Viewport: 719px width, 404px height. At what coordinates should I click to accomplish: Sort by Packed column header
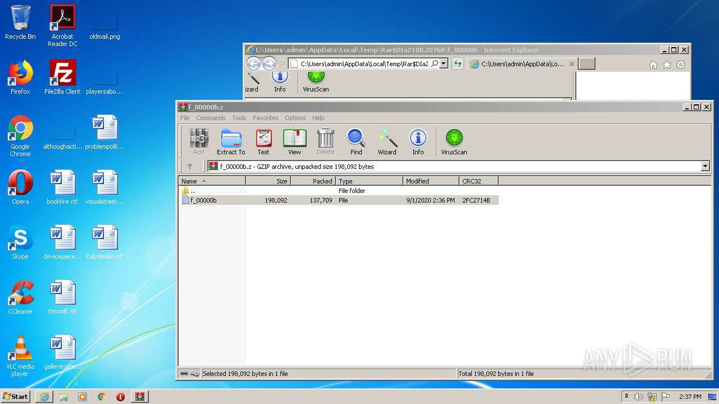[x=313, y=181]
